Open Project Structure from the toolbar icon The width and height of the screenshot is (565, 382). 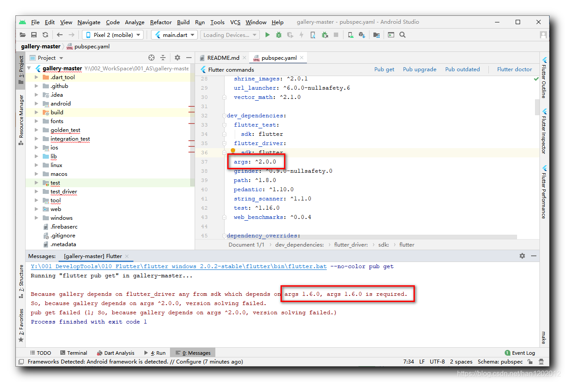coord(377,34)
